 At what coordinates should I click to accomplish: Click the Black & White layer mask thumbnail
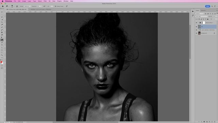click(204, 23)
